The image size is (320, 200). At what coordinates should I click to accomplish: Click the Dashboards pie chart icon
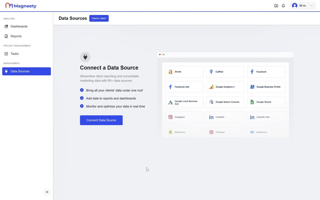point(6,26)
